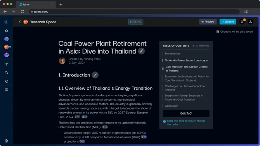This screenshot has height=146, width=260.
Task: Open the documents icon in sidebar
Action: click(7, 73)
